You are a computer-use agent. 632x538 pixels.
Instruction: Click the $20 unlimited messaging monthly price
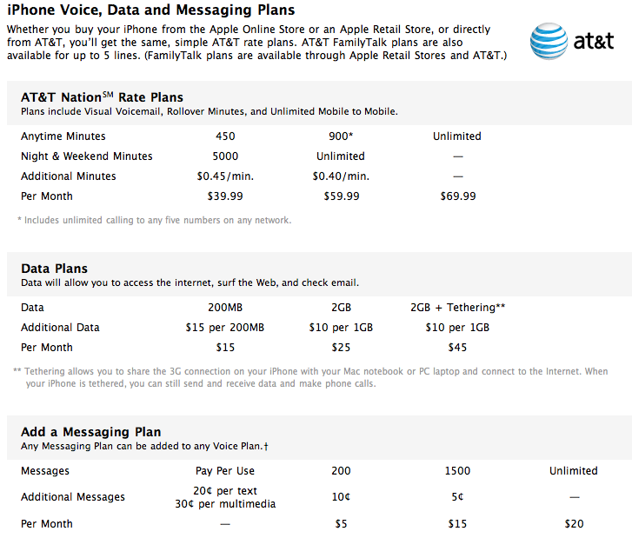(x=573, y=524)
